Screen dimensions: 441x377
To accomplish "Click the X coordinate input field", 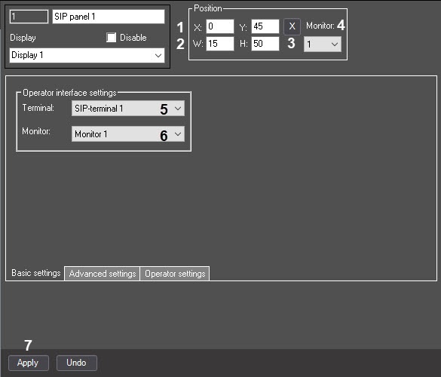I will click(220, 26).
